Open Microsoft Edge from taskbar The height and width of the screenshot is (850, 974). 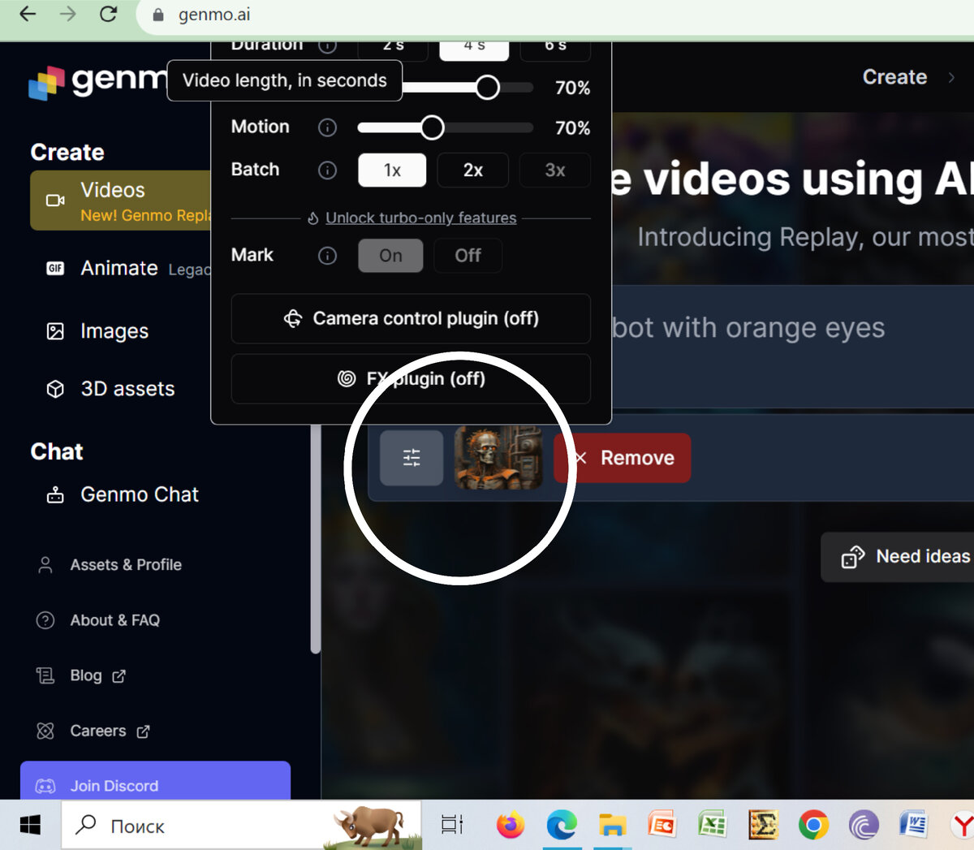561,826
